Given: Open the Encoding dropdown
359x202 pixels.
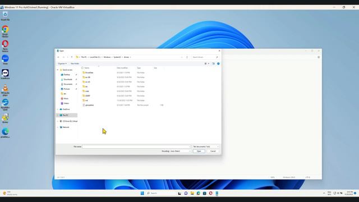Looking at the screenshot, I should click(180, 151).
